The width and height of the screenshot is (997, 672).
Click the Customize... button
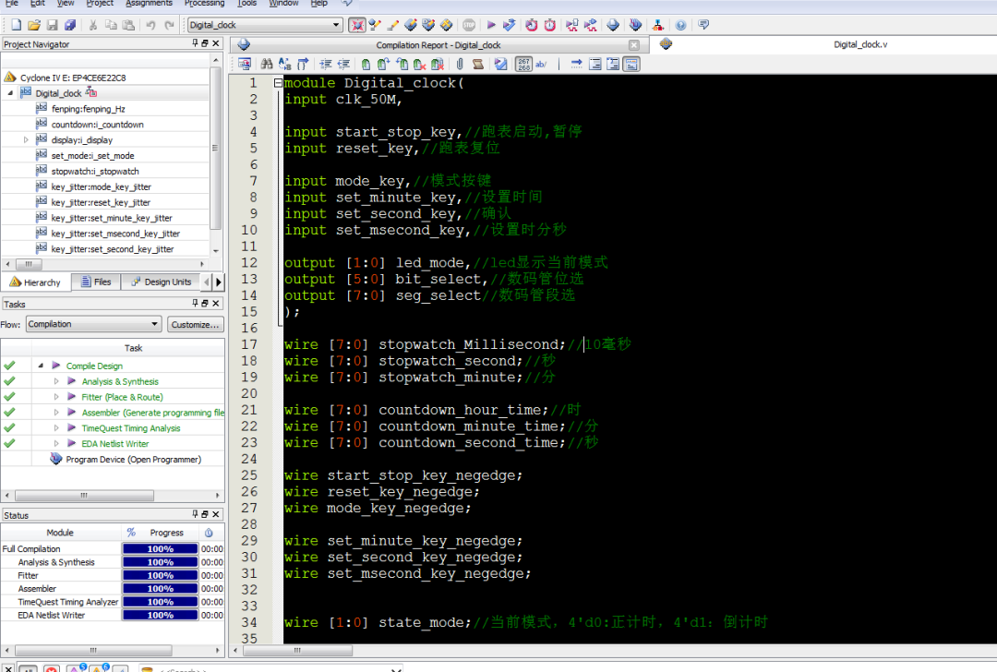(x=195, y=324)
